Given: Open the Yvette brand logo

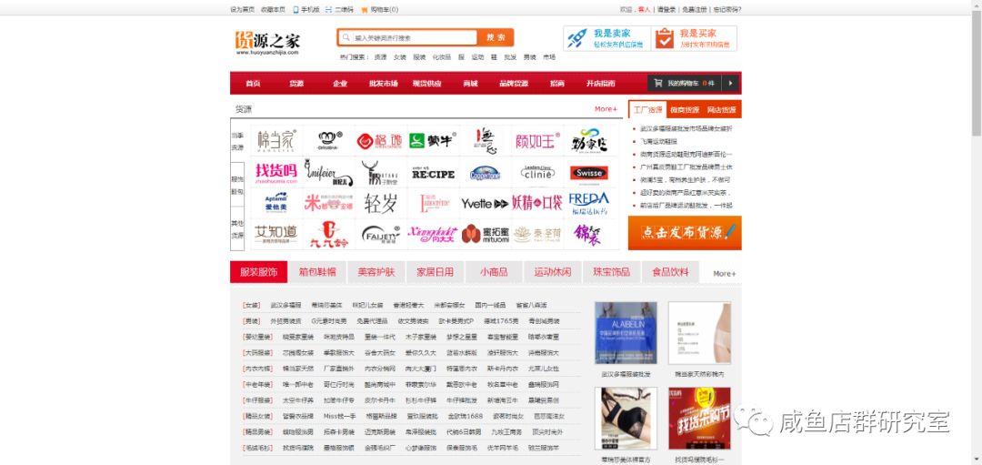Looking at the screenshot, I should click(x=485, y=203).
